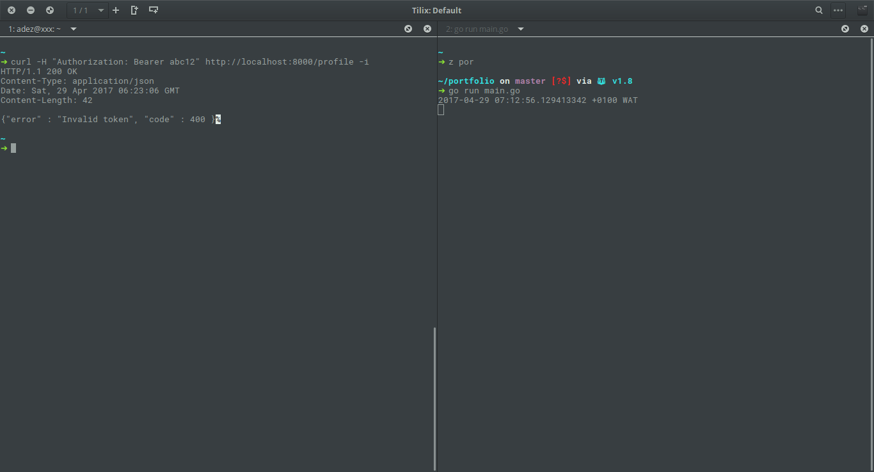
Task: Maximize the go run main.go terminal pane
Action: point(845,29)
